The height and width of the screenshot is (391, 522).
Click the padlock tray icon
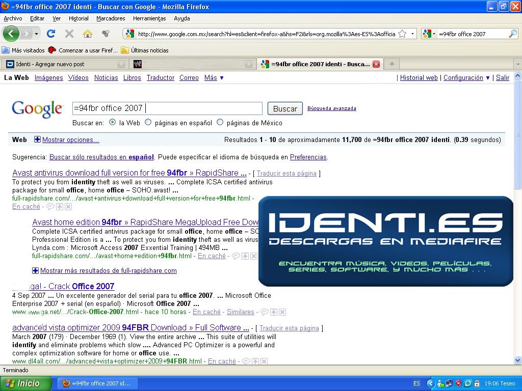pos(477,383)
